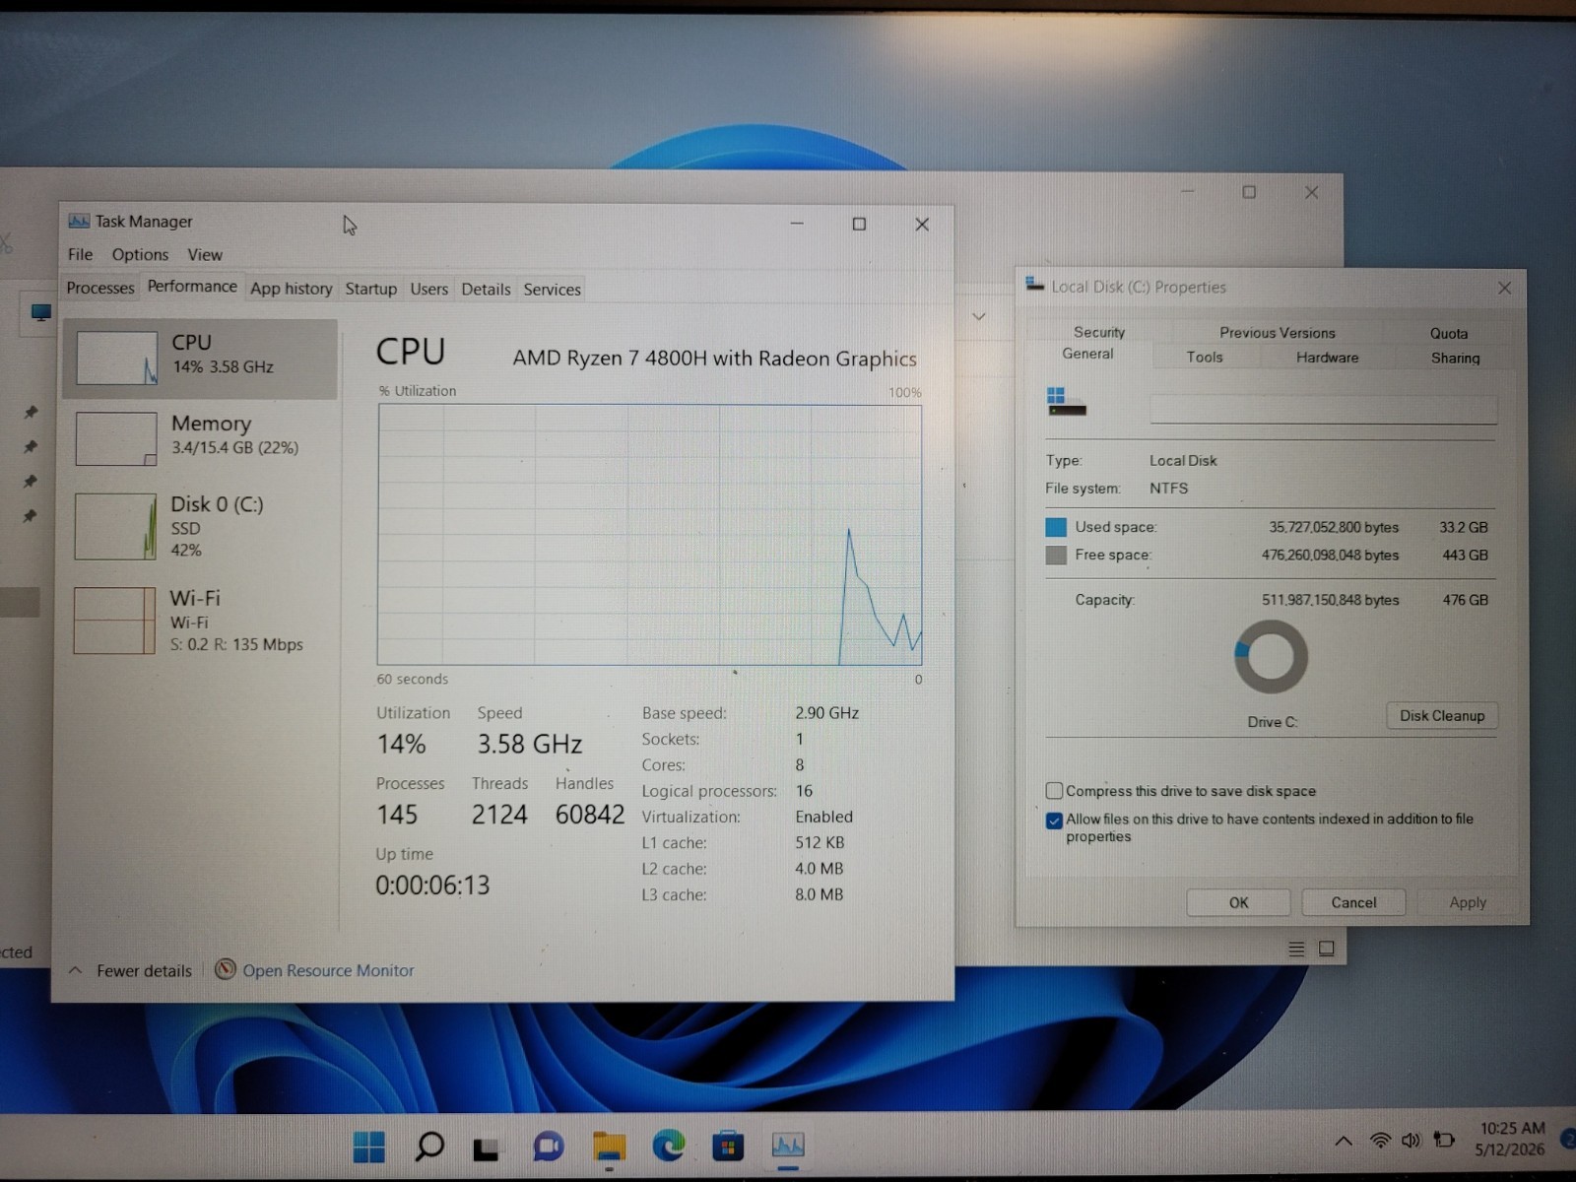Open battery status tray icon
This screenshot has height=1182, width=1576.
1444,1140
